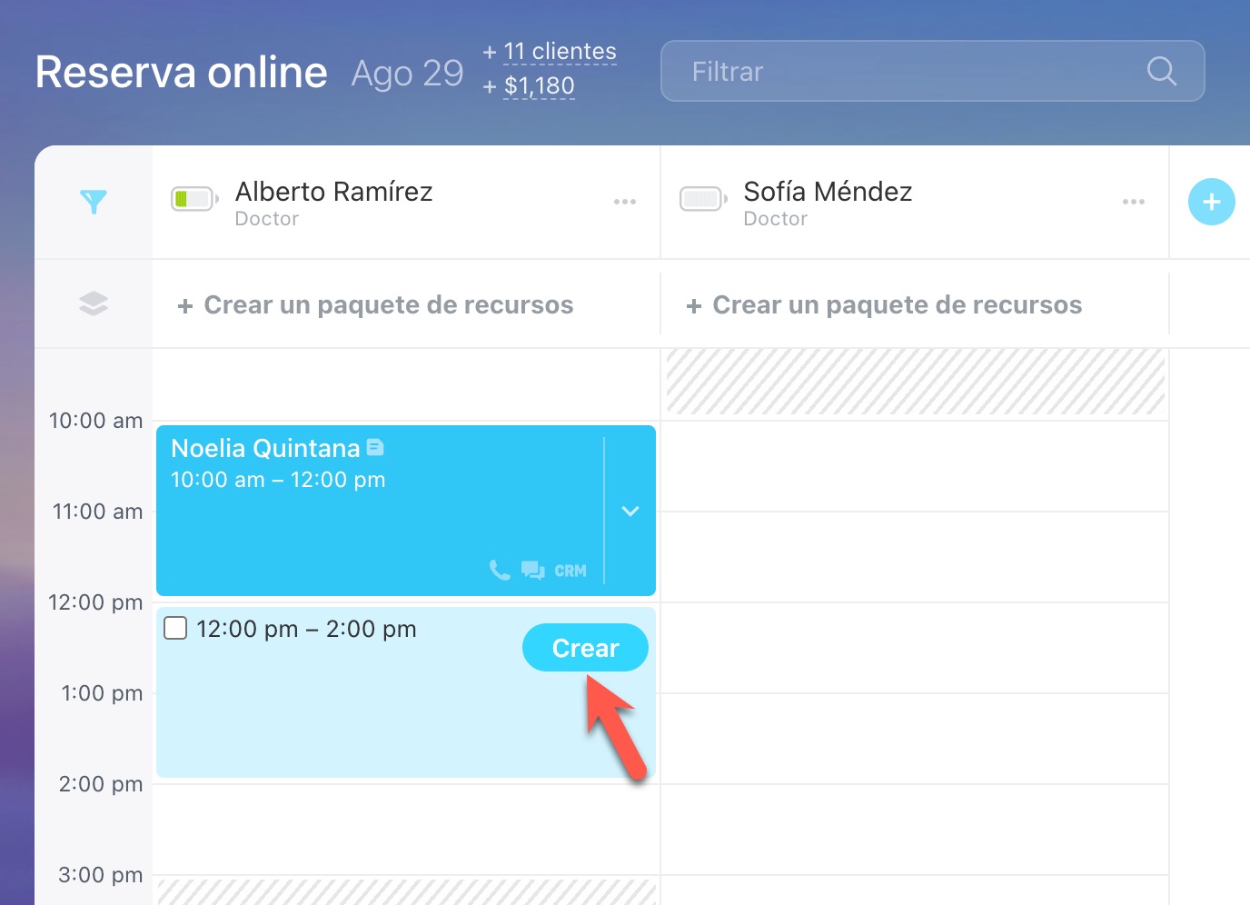Focus the Filtrar input field

pyautogui.click(x=908, y=71)
